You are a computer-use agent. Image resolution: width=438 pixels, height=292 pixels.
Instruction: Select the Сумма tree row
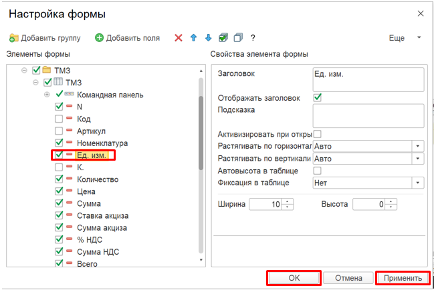89,203
